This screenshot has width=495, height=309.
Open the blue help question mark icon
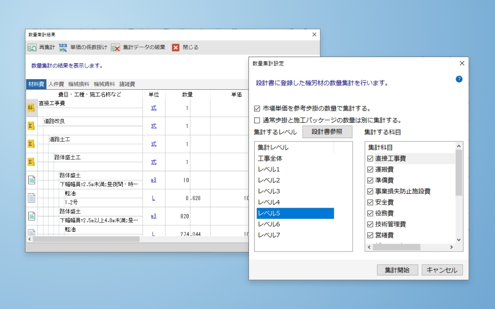click(x=459, y=79)
